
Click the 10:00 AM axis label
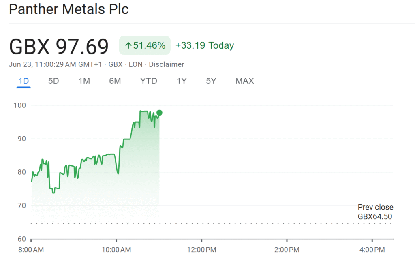tap(116, 249)
